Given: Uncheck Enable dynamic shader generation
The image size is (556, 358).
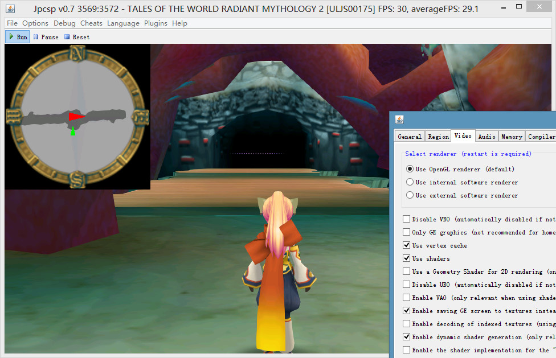Looking at the screenshot, I should pos(407,337).
